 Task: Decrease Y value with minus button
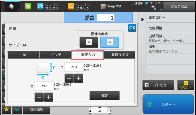click(x=69, y=78)
